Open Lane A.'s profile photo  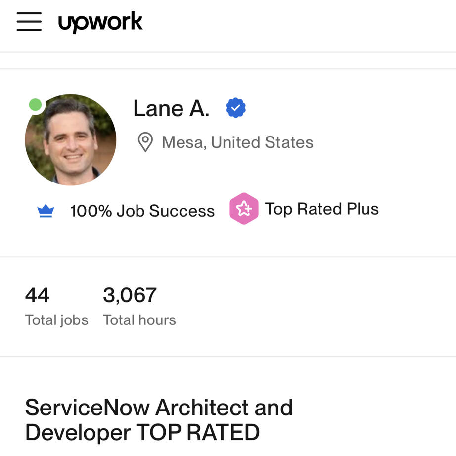click(x=71, y=140)
